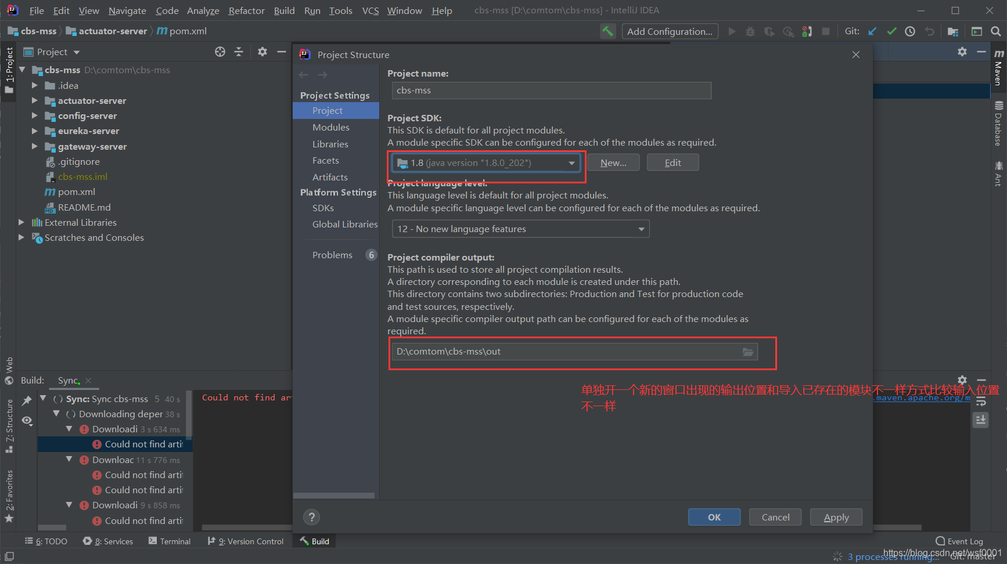Click the Debug bug icon in toolbar
The width and height of the screenshot is (1007, 564).
pyautogui.click(x=750, y=31)
